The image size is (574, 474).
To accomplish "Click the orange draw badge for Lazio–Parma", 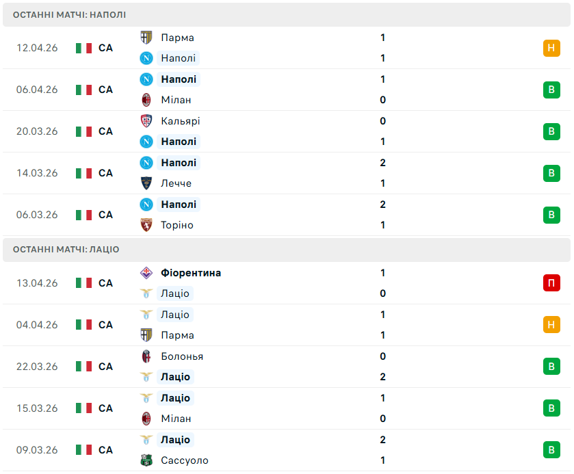I will click(x=551, y=325).
